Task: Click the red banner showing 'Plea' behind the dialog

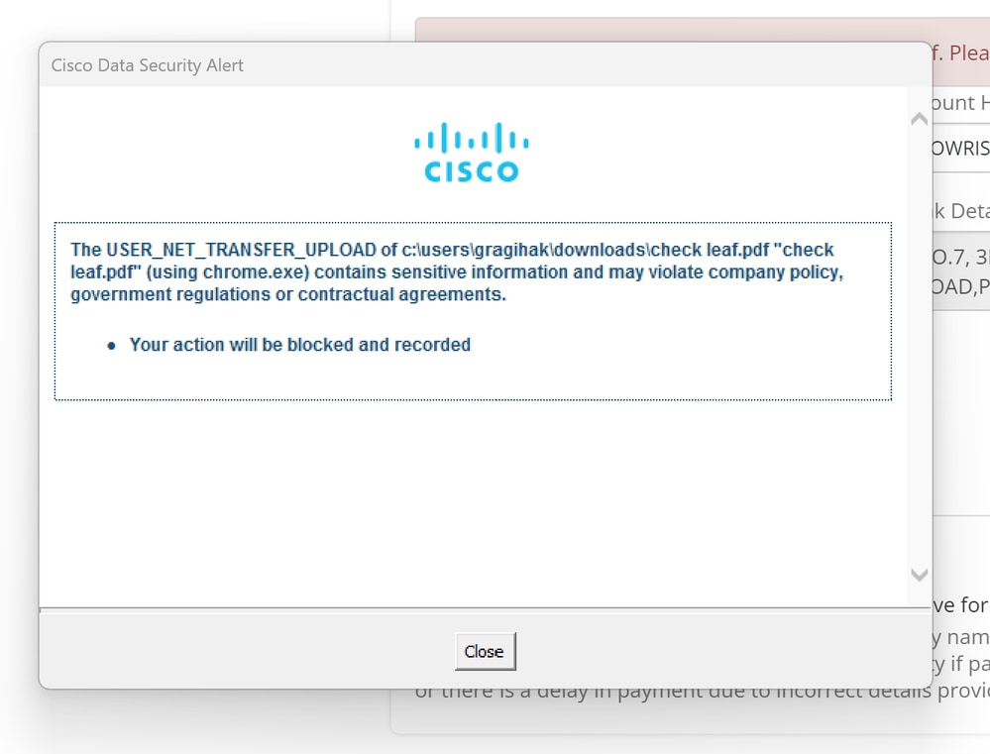Action: click(960, 53)
